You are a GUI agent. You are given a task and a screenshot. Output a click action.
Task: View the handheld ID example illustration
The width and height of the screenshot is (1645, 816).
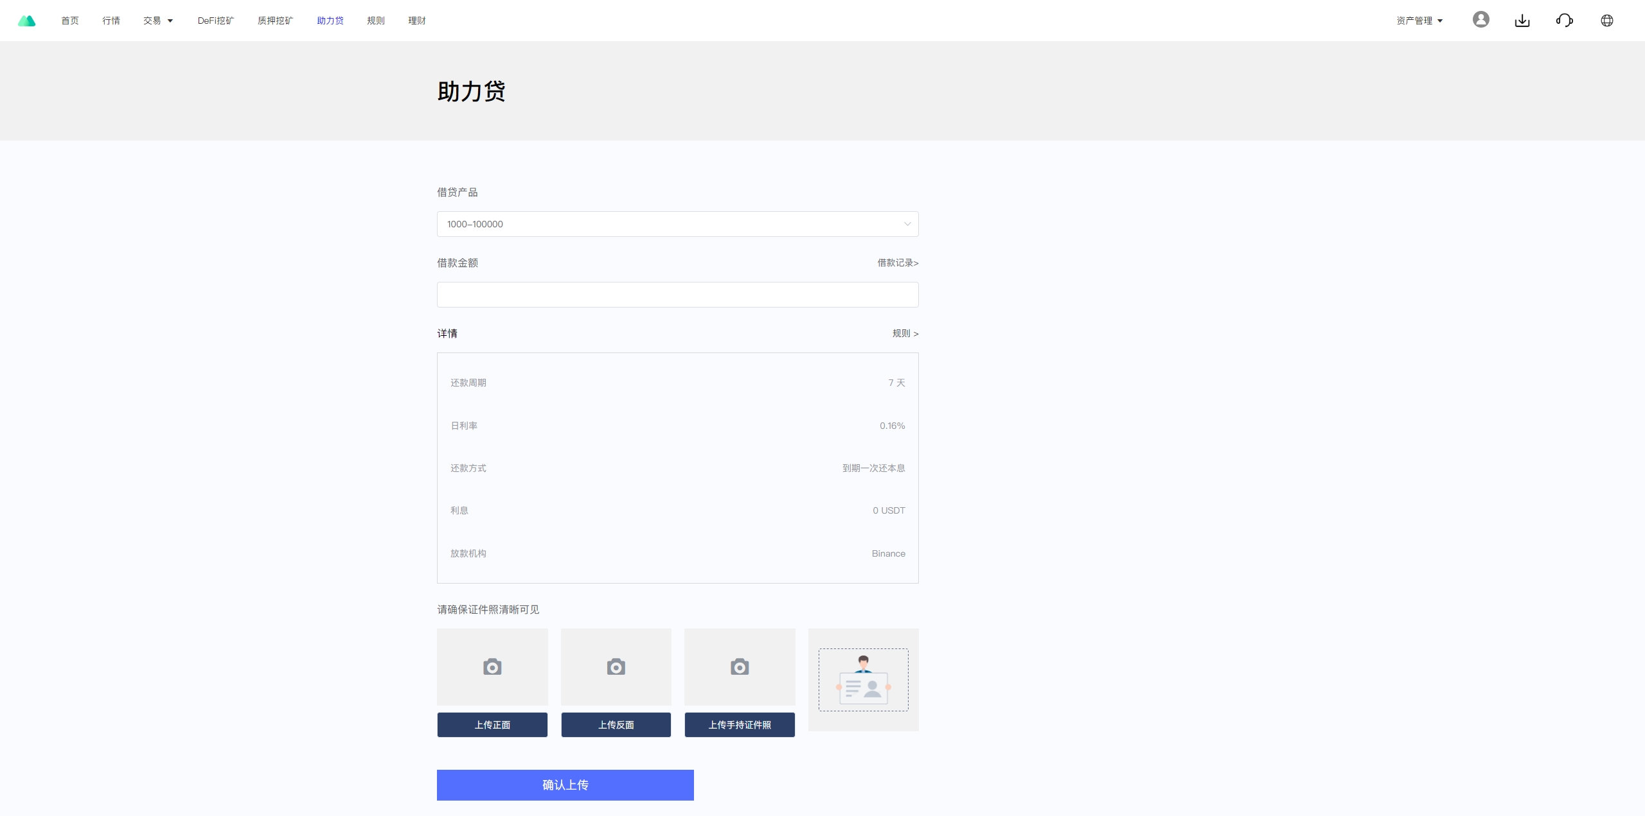point(863,679)
